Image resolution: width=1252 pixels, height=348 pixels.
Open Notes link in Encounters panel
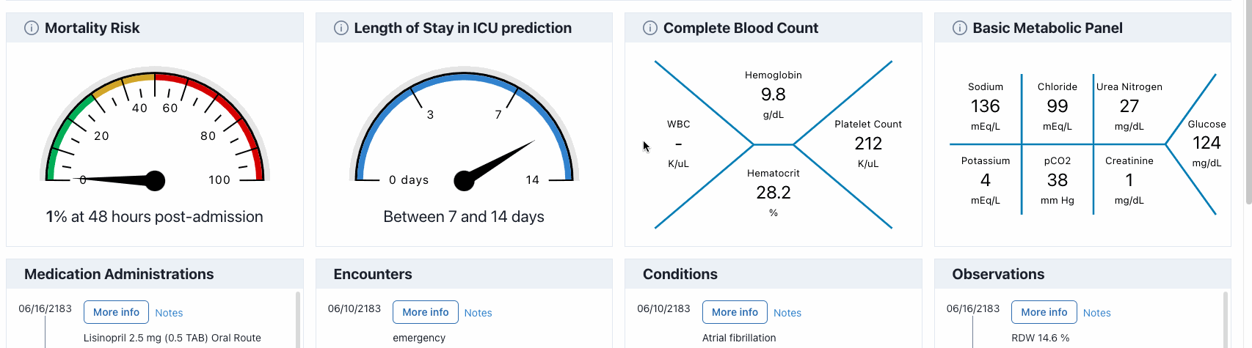click(478, 313)
